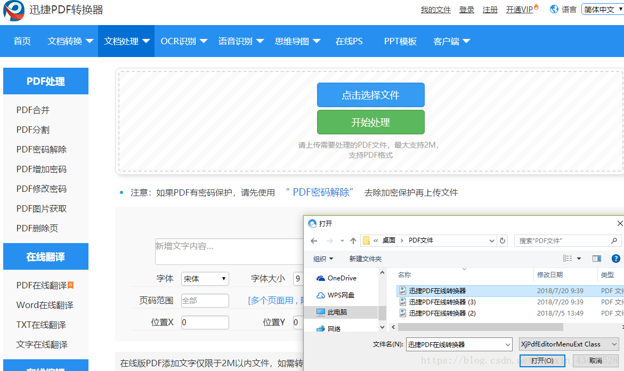Click the refresh icon next to the path bar
624x371 pixels.
click(x=502, y=241)
